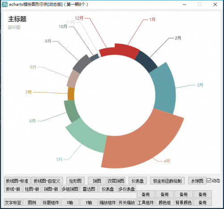Viewport: 224px width, 209px height.
Task: Click the app icon in title bar
Action: (x=4, y=4)
